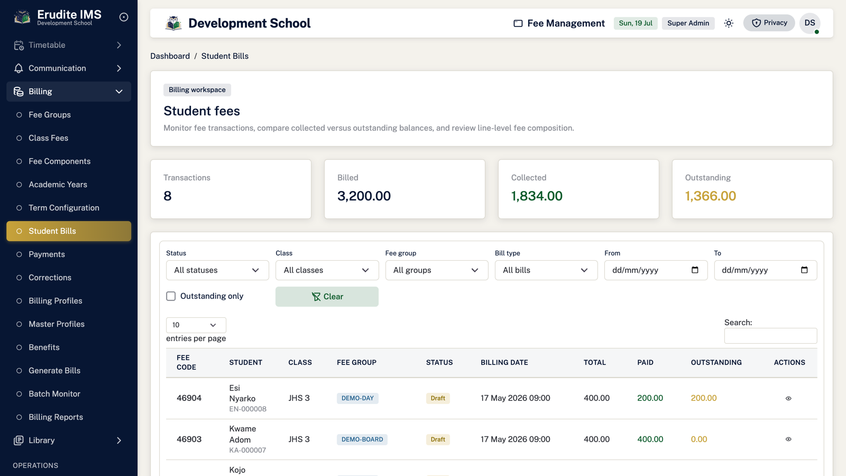Viewport: 846px width, 476px height.
Task: Open Generate Bills in sidebar
Action: tap(69, 371)
